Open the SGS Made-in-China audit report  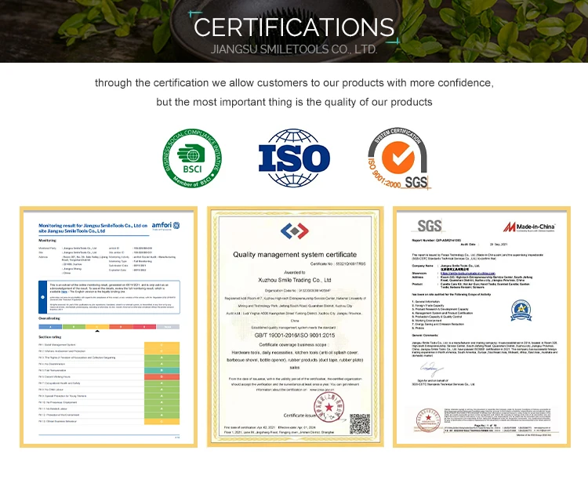pyautogui.click(x=481, y=327)
